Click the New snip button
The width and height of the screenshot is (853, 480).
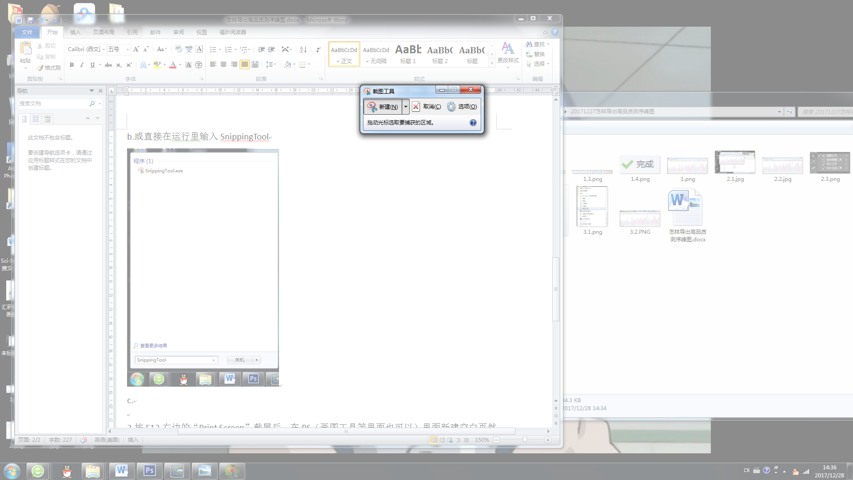[383, 107]
